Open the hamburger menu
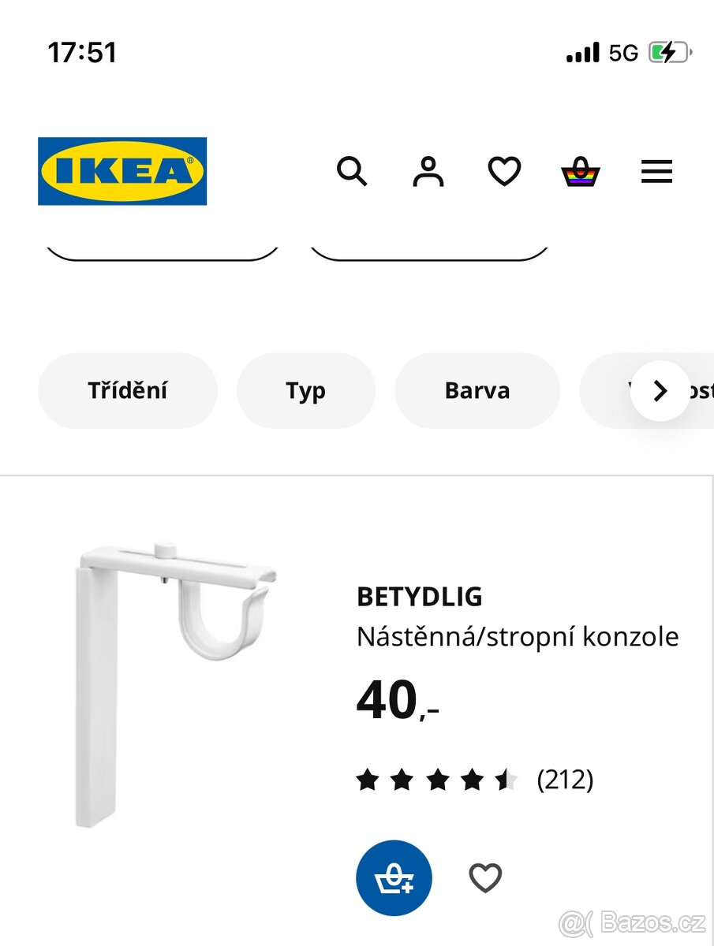The image size is (714, 946). (656, 171)
